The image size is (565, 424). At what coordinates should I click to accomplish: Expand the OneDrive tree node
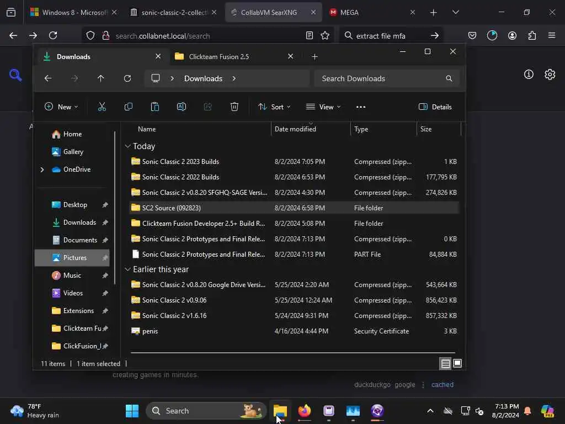click(x=42, y=169)
